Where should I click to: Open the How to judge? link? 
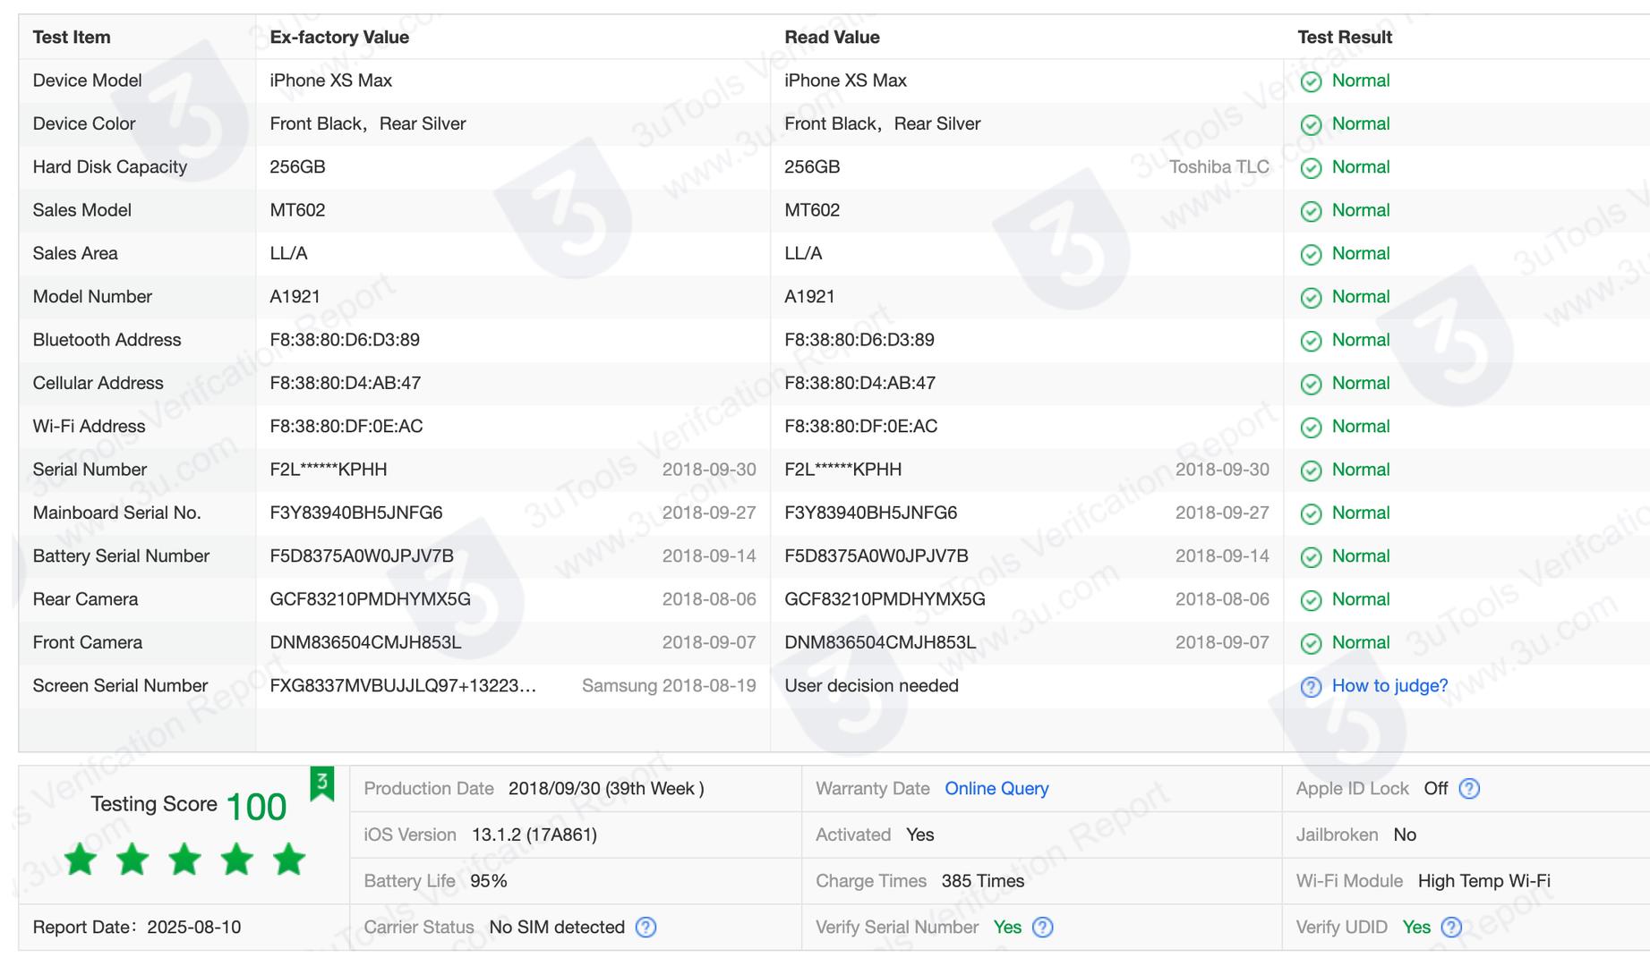(x=1389, y=686)
